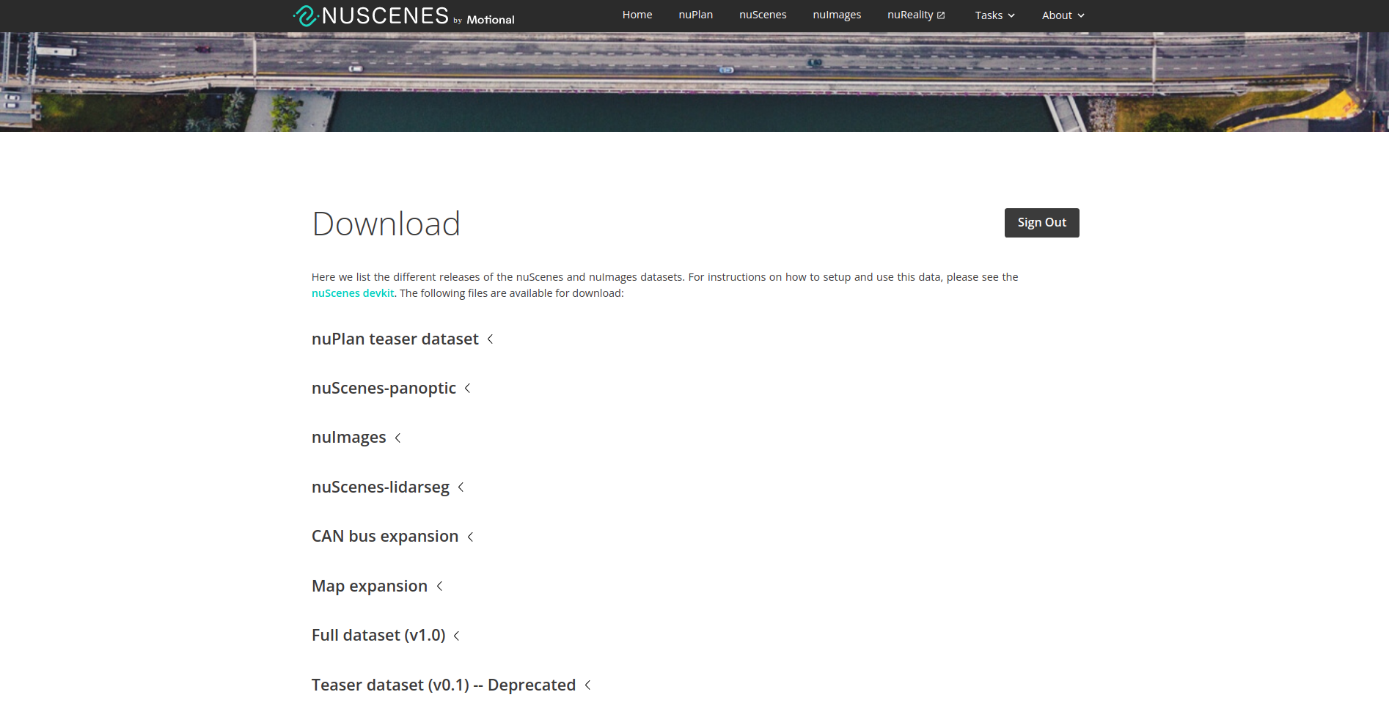Click the chevron beside nuImages heading
This screenshot has width=1389, height=703.
click(x=397, y=438)
